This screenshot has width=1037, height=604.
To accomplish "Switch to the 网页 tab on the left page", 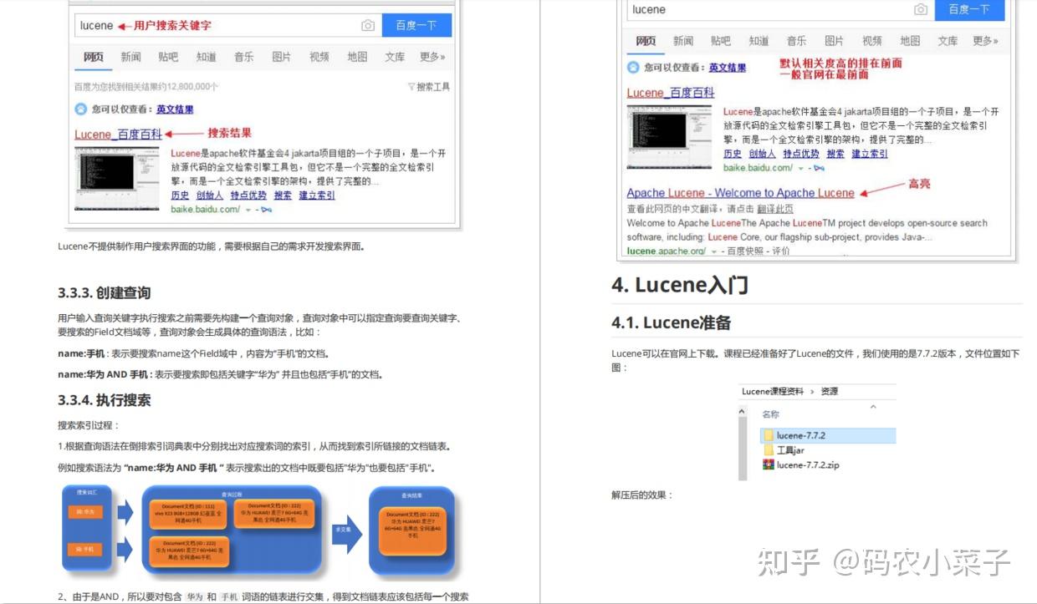I will tap(93, 57).
